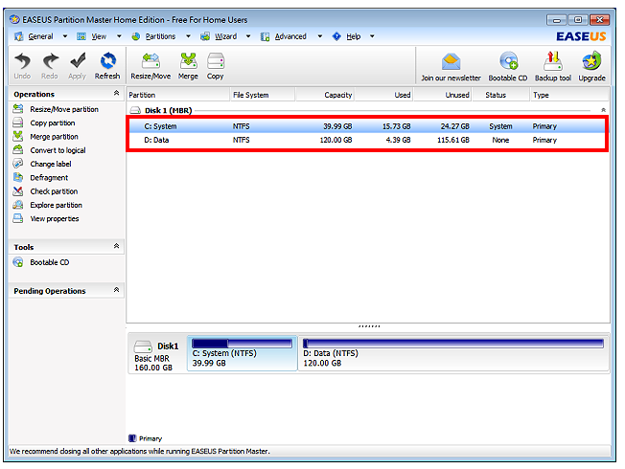Collapse the Operations panel
The width and height of the screenshot is (625, 469).
(x=116, y=93)
